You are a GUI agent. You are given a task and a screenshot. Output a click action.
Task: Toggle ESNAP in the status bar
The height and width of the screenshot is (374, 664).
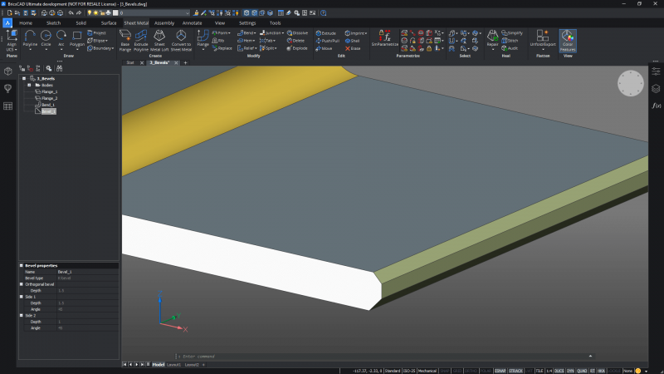(x=500, y=371)
